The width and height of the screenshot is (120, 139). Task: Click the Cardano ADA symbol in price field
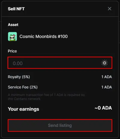click(104, 63)
